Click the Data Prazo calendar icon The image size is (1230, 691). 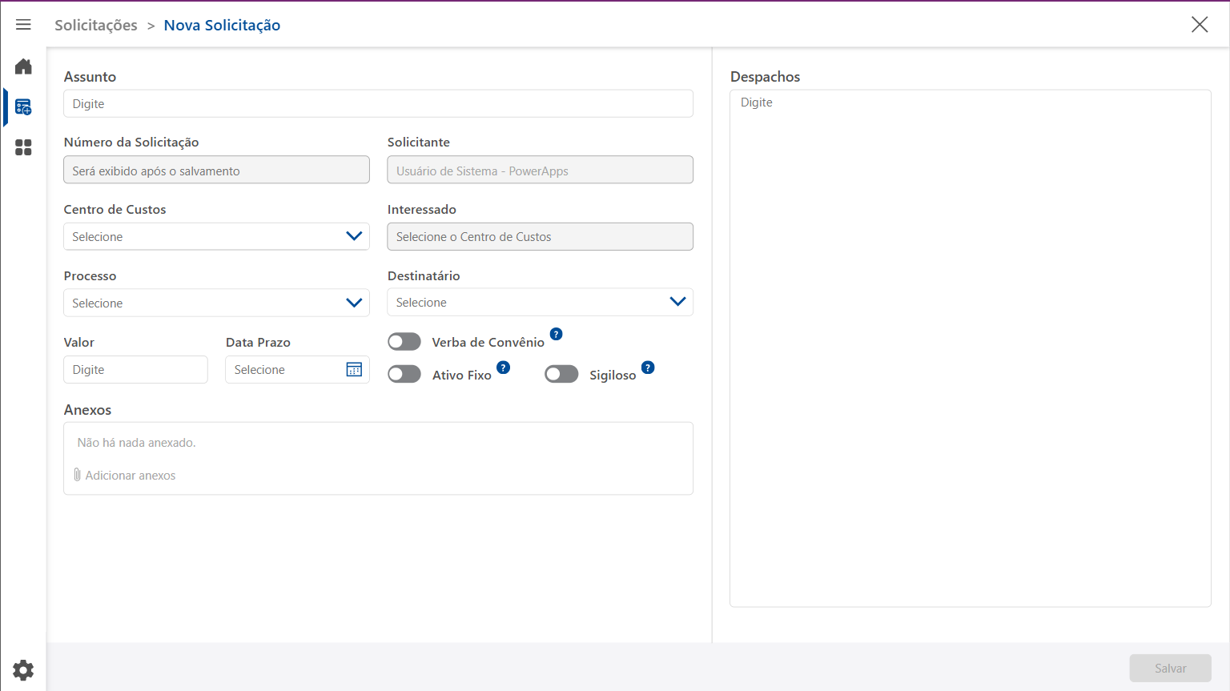click(x=354, y=369)
